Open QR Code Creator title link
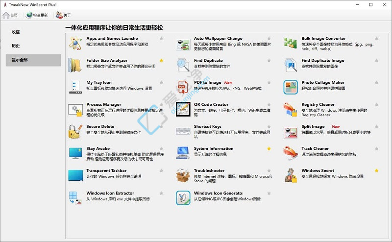 point(211,104)
